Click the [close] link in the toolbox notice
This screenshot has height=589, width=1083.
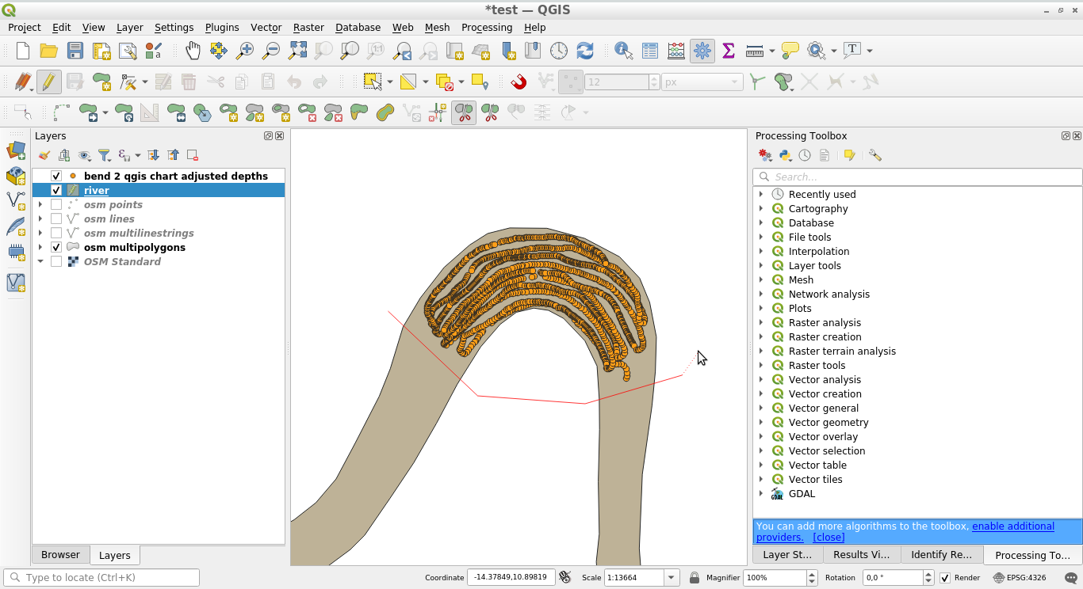pos(829,537)
